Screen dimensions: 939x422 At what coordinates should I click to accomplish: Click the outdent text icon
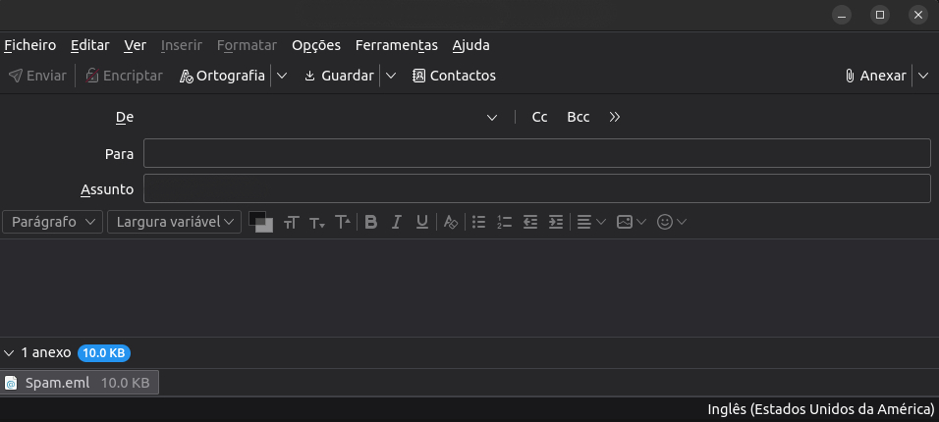click(530, 222)
